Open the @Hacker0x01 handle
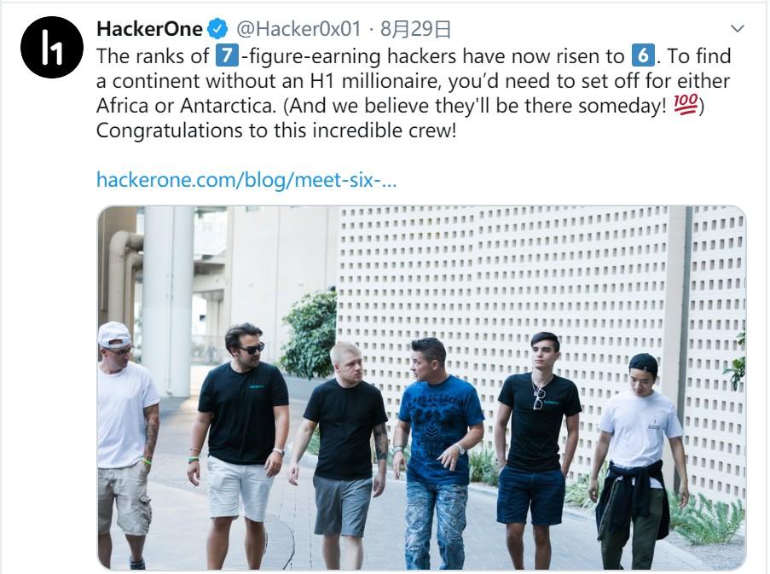 point(298,30)
